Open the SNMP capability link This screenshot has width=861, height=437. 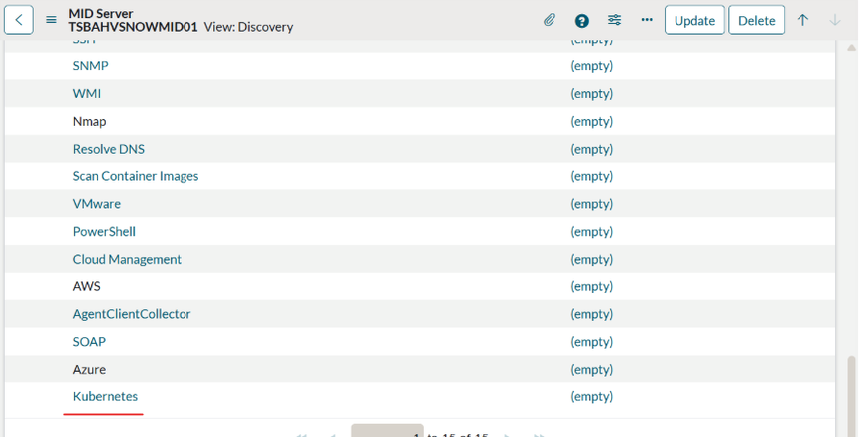click(x=90, y=66)
